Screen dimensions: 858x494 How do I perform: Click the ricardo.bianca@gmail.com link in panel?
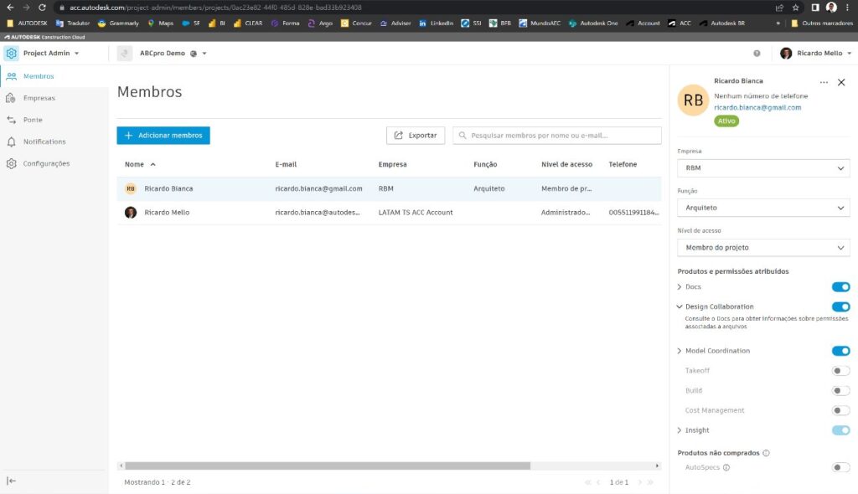757,108
